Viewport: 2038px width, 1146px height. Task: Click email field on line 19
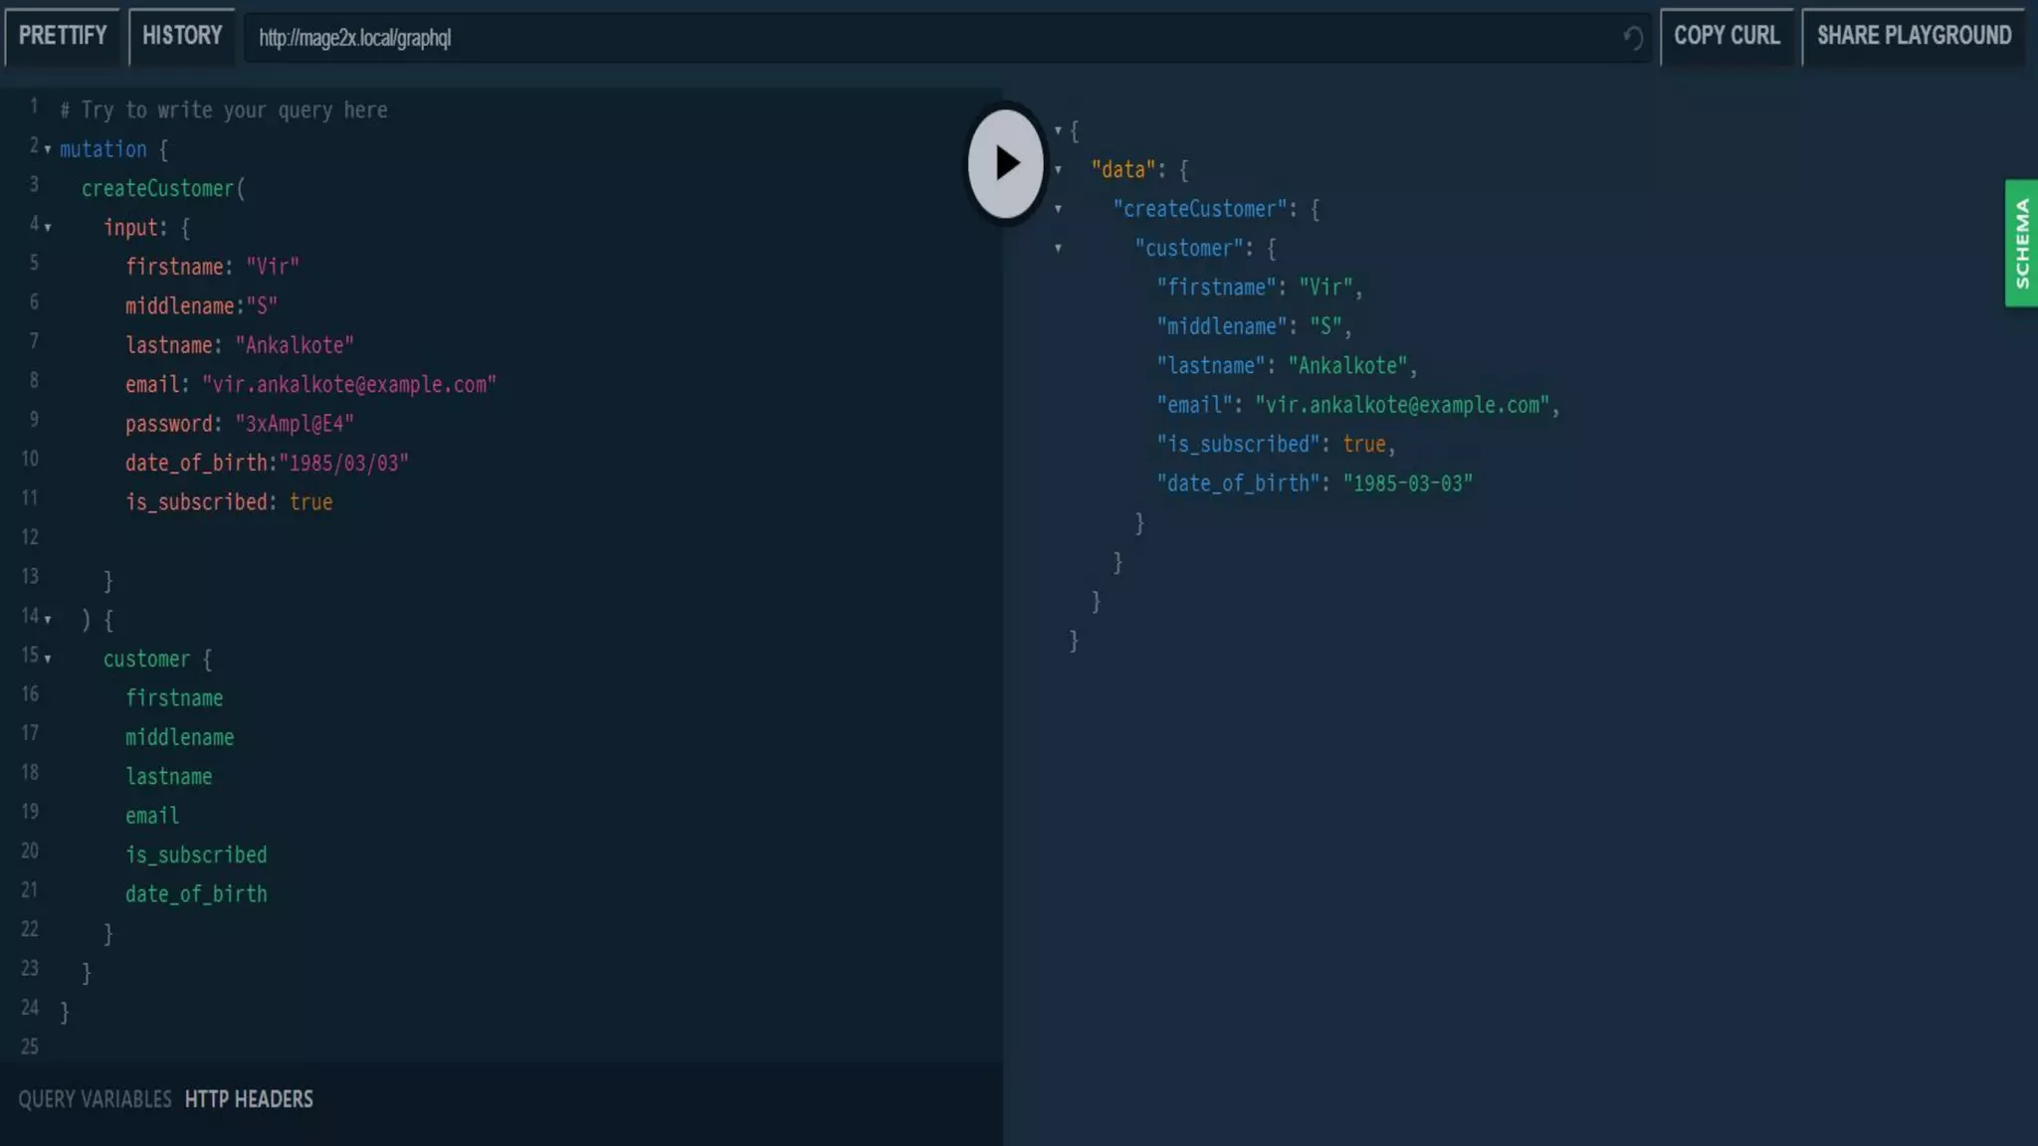tap(152, 816)
